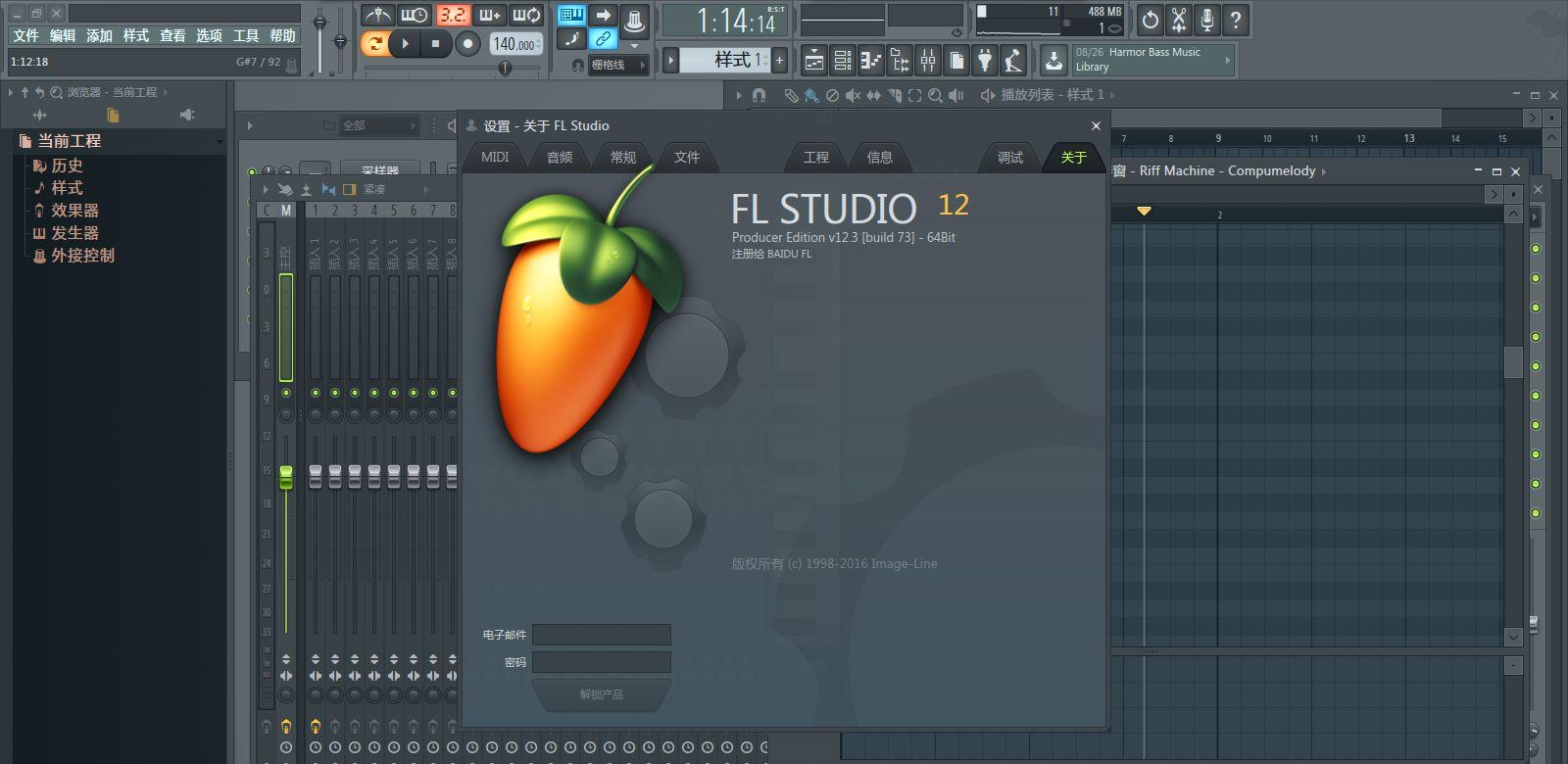Select the selection tool in playlist toolbar

[914, 95]
